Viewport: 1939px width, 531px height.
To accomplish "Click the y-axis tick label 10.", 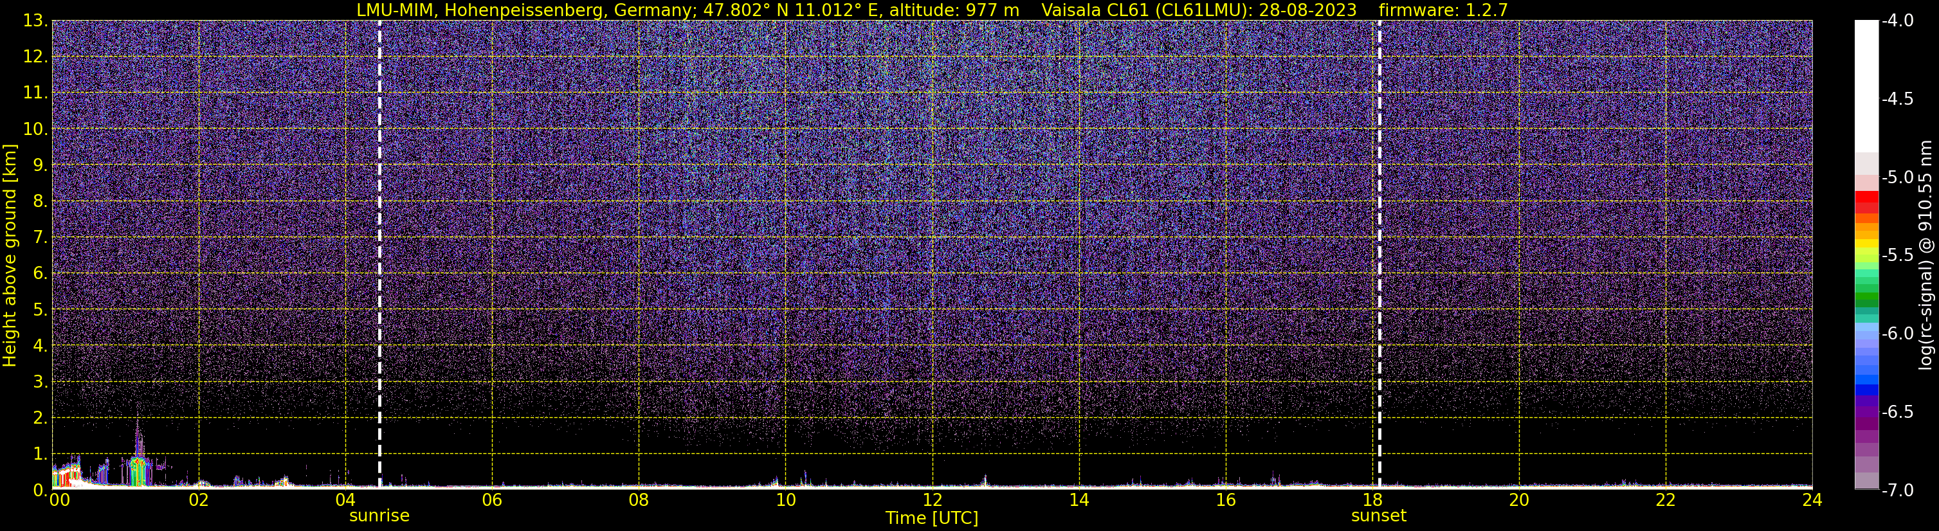I will coord(35,129).
